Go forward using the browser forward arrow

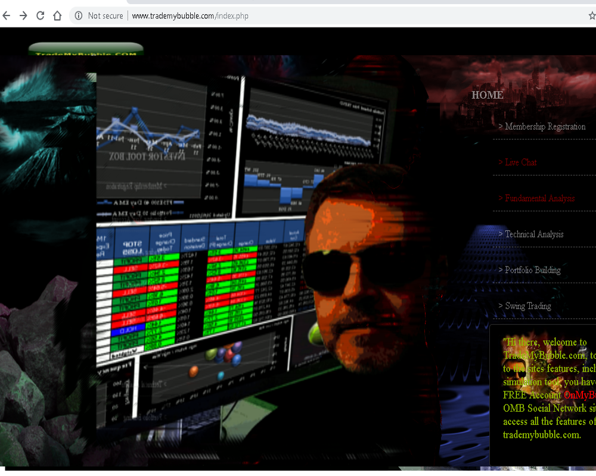click(23, 15)
